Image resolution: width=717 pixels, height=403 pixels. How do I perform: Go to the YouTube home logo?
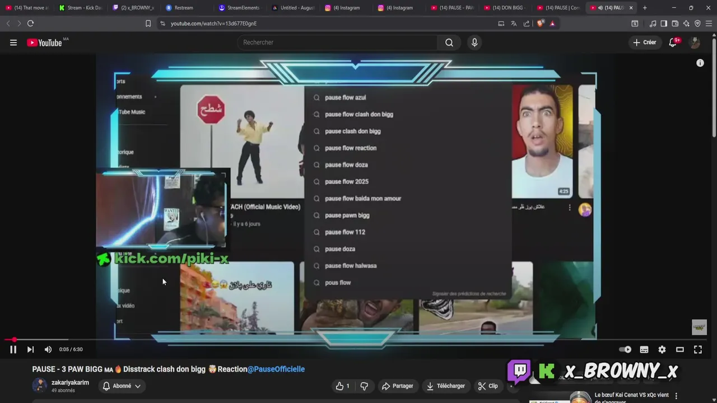click(45, 43)
